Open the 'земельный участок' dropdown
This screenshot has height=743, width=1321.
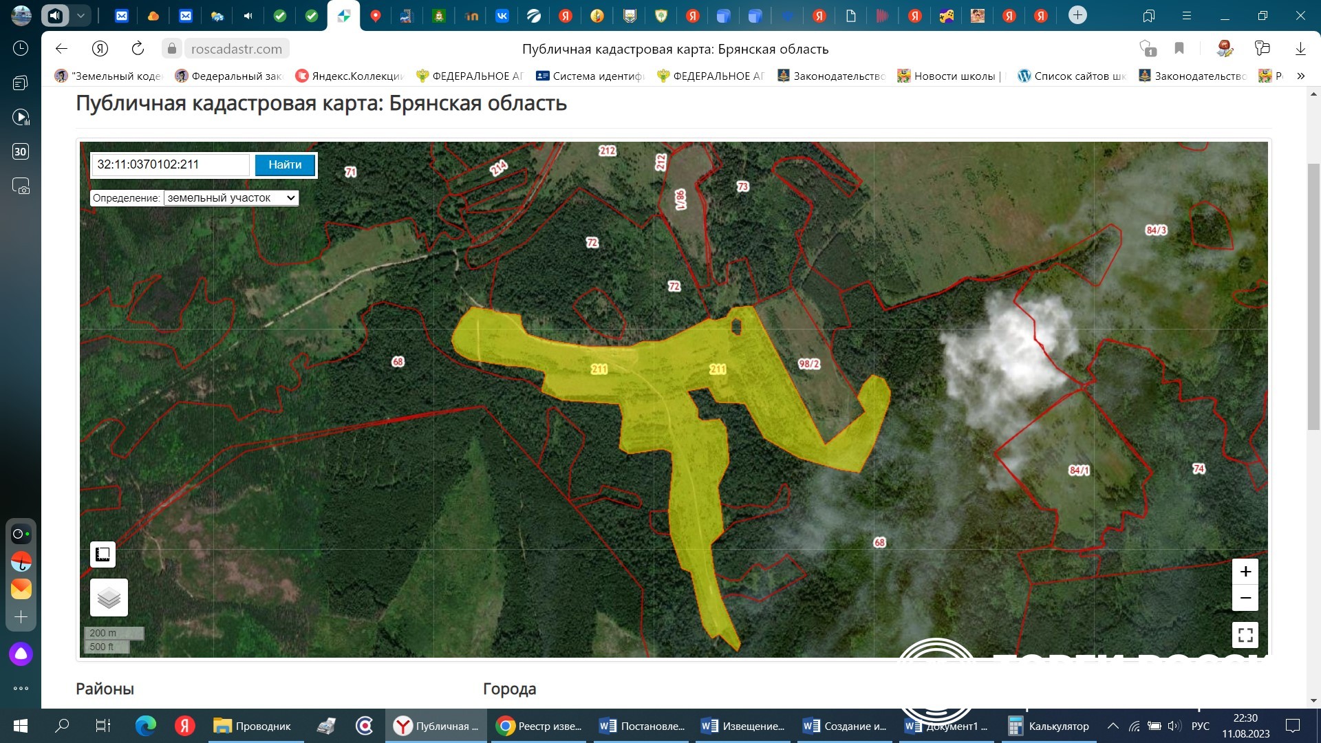(x=231, y=198)
